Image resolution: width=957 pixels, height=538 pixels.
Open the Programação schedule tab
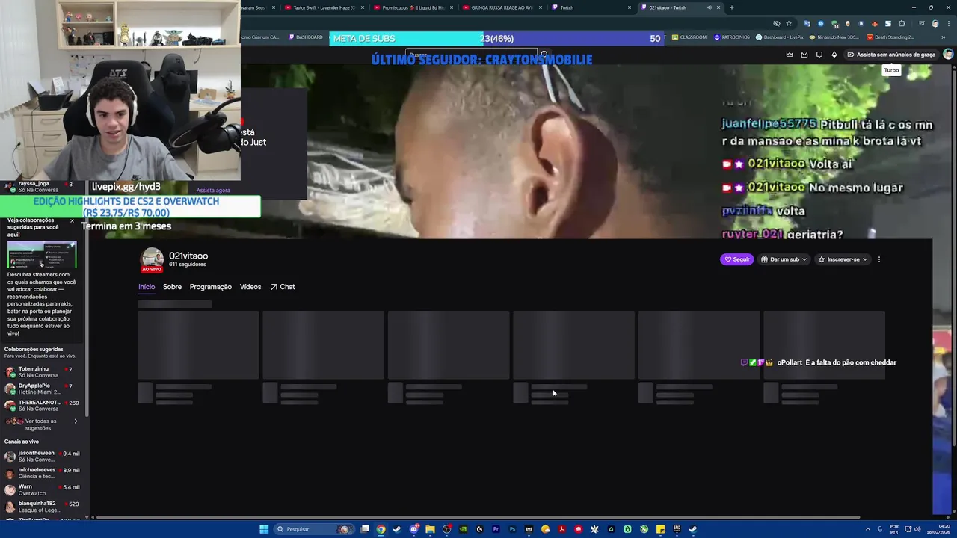click(x=210, y=287)
